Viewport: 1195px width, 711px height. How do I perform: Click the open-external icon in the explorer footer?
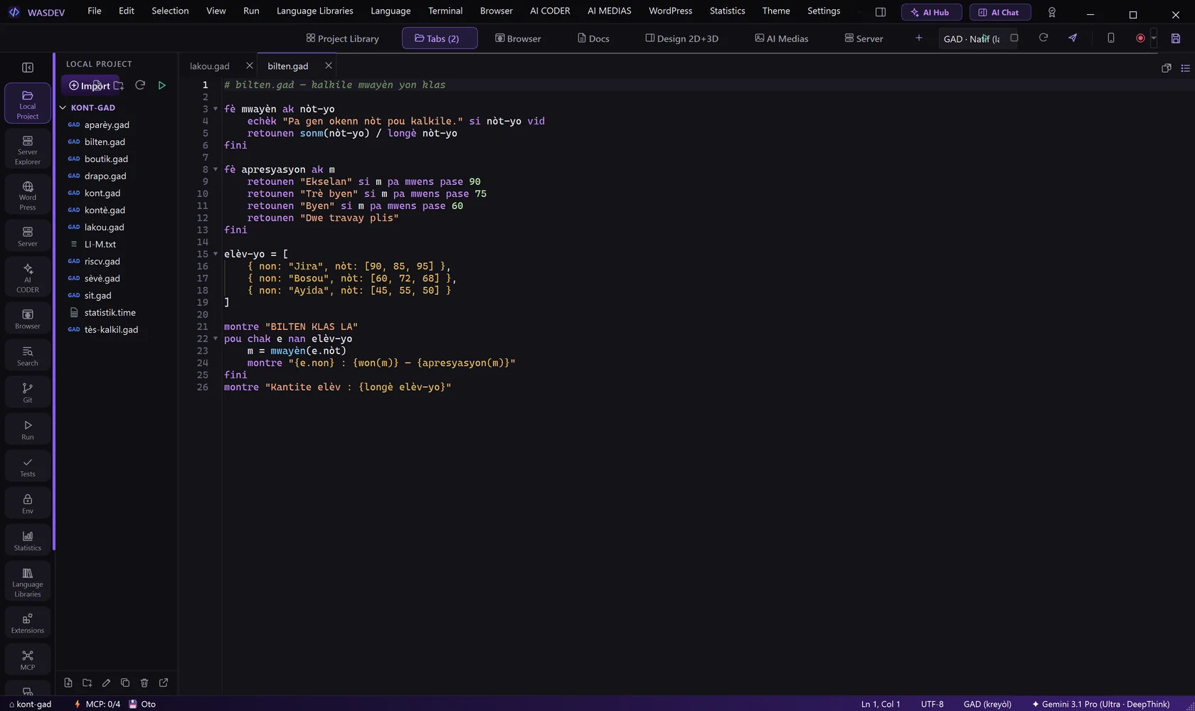coord(164,683)
